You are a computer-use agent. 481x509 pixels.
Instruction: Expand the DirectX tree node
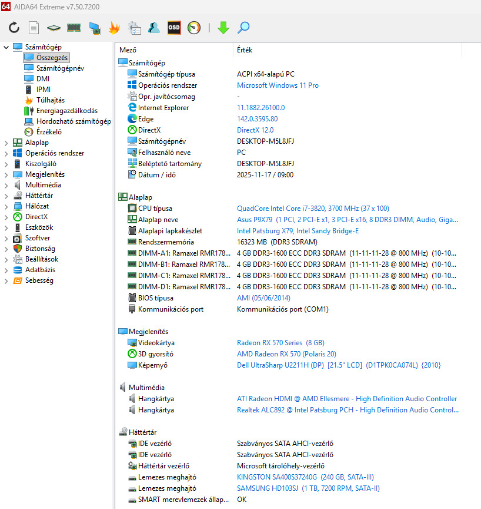[6, 217]
